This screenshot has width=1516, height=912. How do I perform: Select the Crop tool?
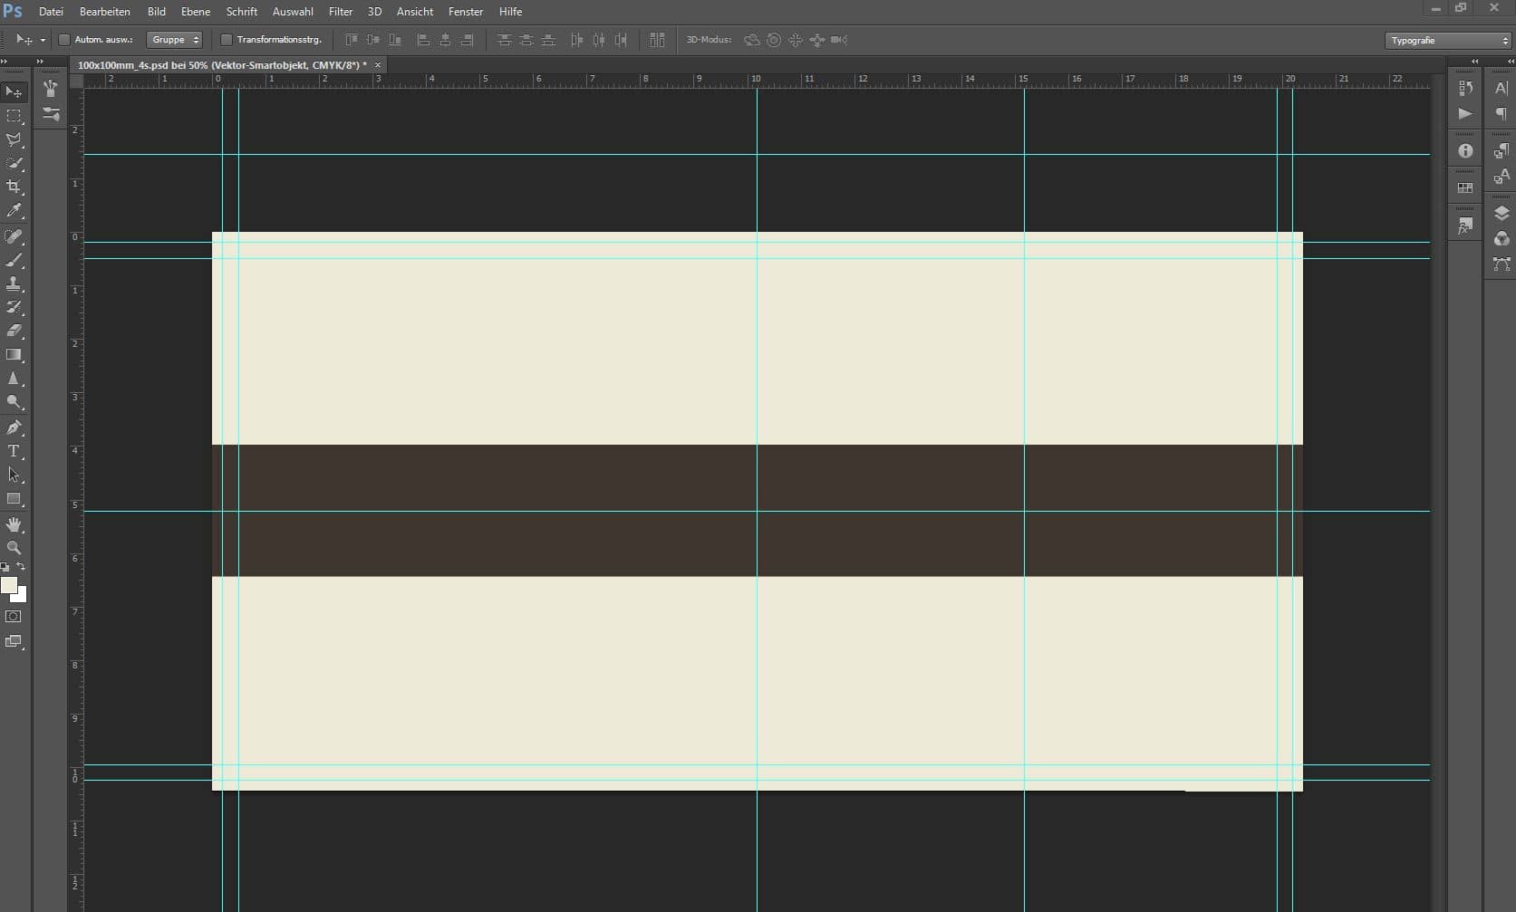coord(14,187)
